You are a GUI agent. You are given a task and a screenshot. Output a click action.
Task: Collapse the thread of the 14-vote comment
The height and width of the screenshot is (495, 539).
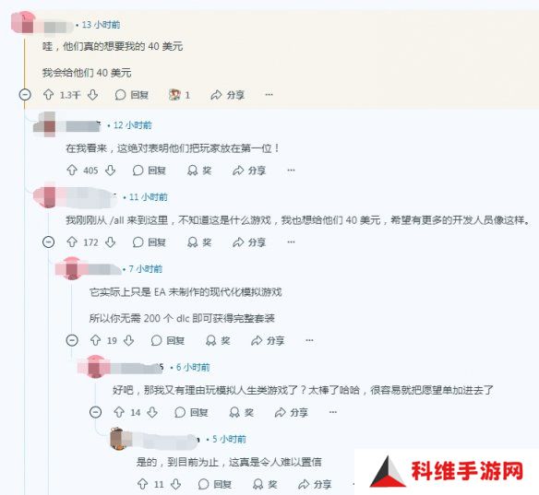96,412
